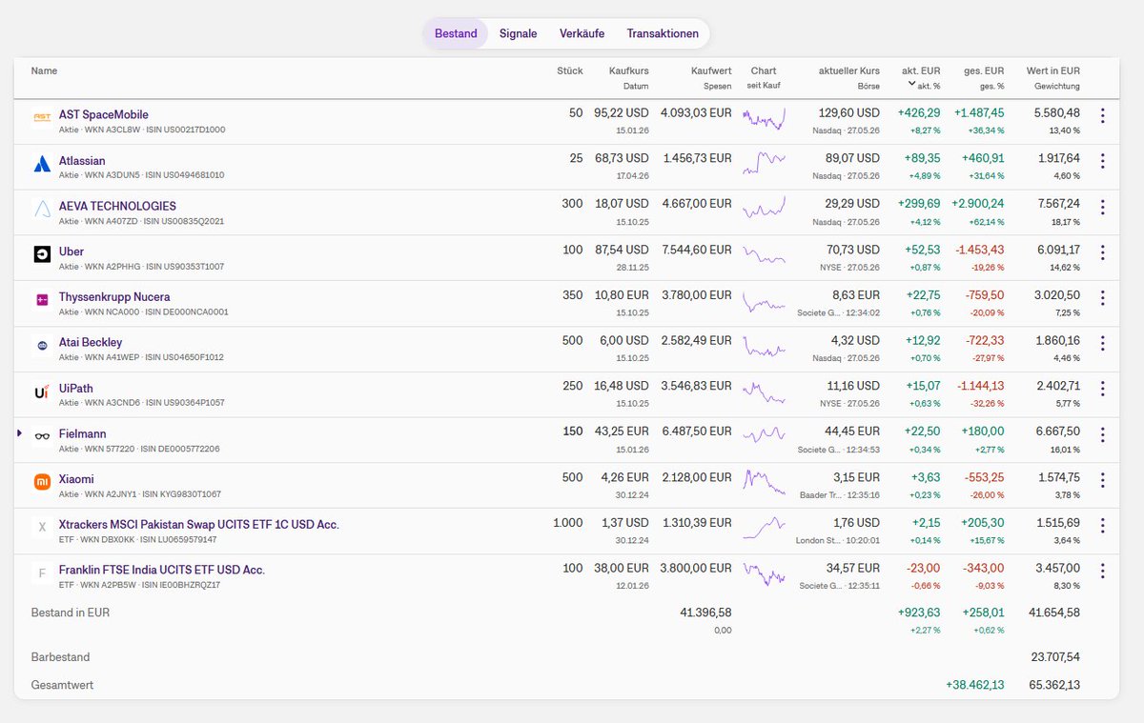Click the Franklin F placeholder icon
The height and width of the screenshot is (723, 1144).
click(42, 573)
